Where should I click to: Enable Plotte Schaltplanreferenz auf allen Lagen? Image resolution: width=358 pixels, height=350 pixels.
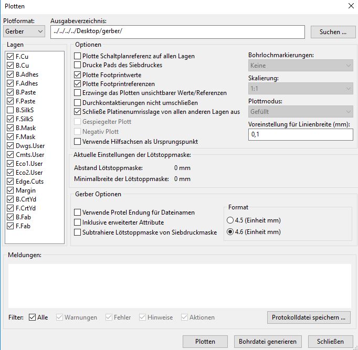[77, 56]
